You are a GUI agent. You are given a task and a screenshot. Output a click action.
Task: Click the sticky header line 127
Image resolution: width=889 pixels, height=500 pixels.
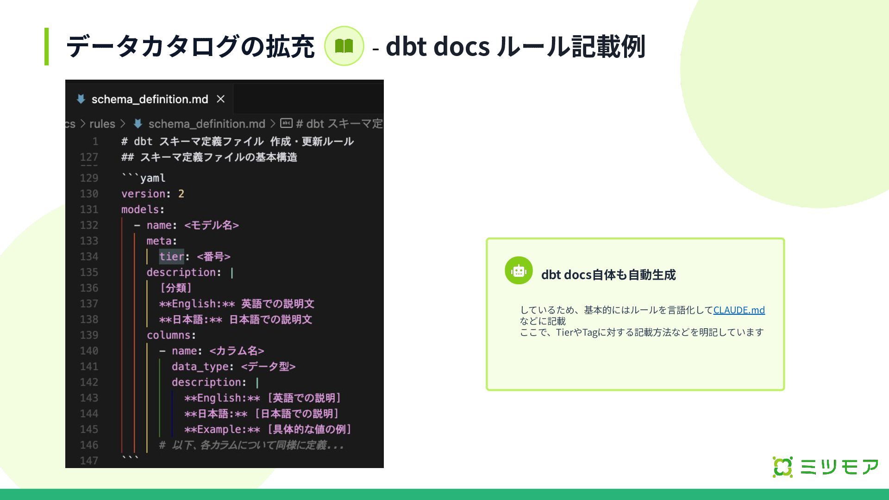209,157
